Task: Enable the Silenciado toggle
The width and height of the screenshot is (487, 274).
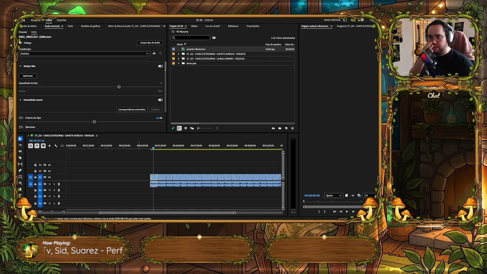Action: tap(21, 127)
